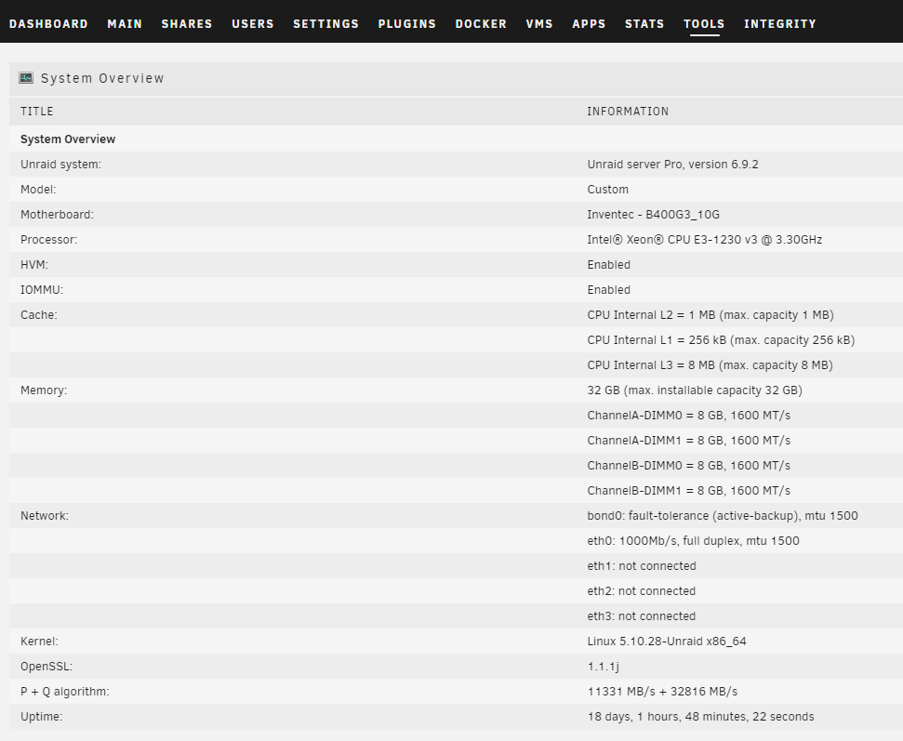Viewport: 903px width, 741px height.
Task: Click the Uptime value text
Action: (700, 717)
